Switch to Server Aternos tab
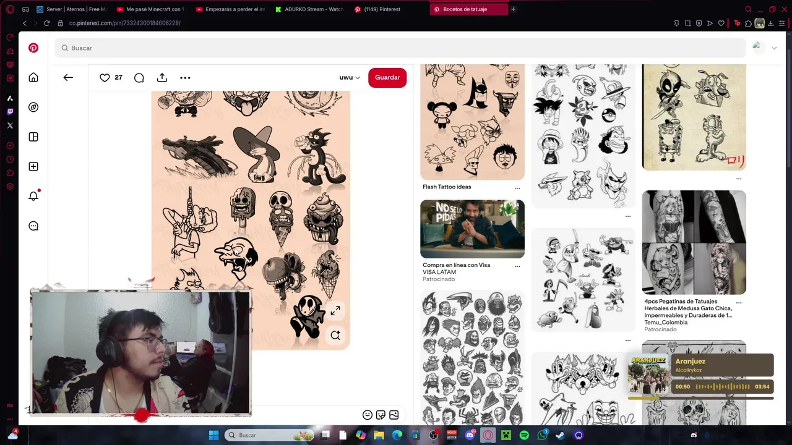 [71, 9]
